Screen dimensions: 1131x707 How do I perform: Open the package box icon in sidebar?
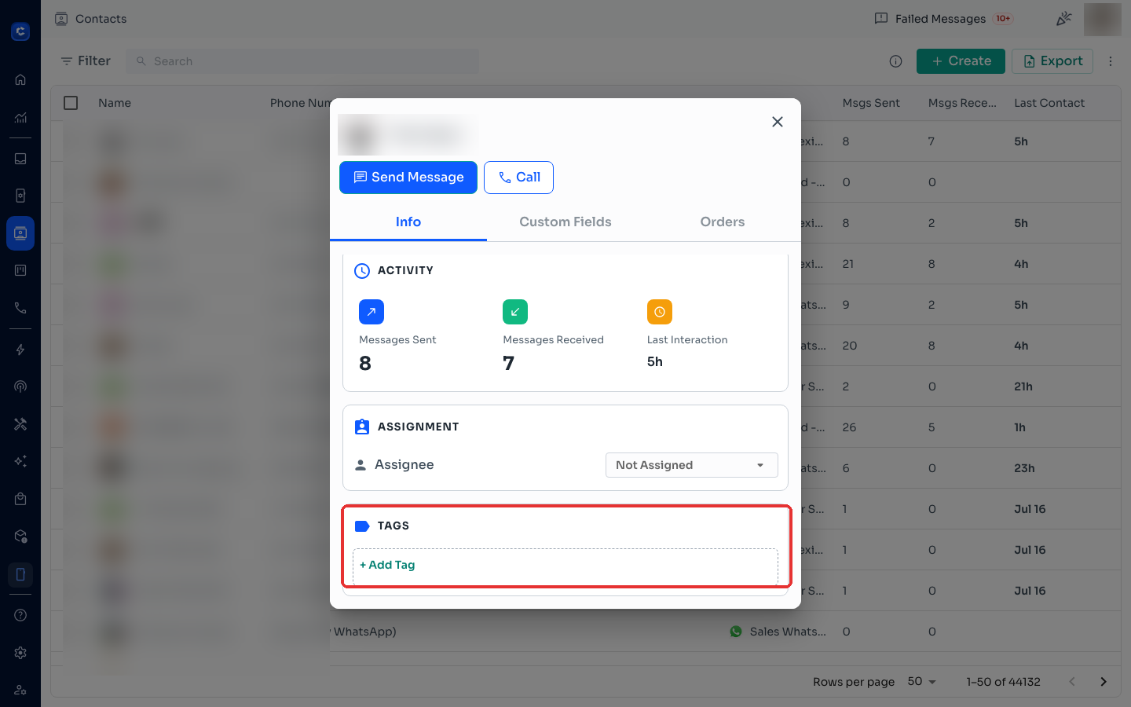coord(20,537)
